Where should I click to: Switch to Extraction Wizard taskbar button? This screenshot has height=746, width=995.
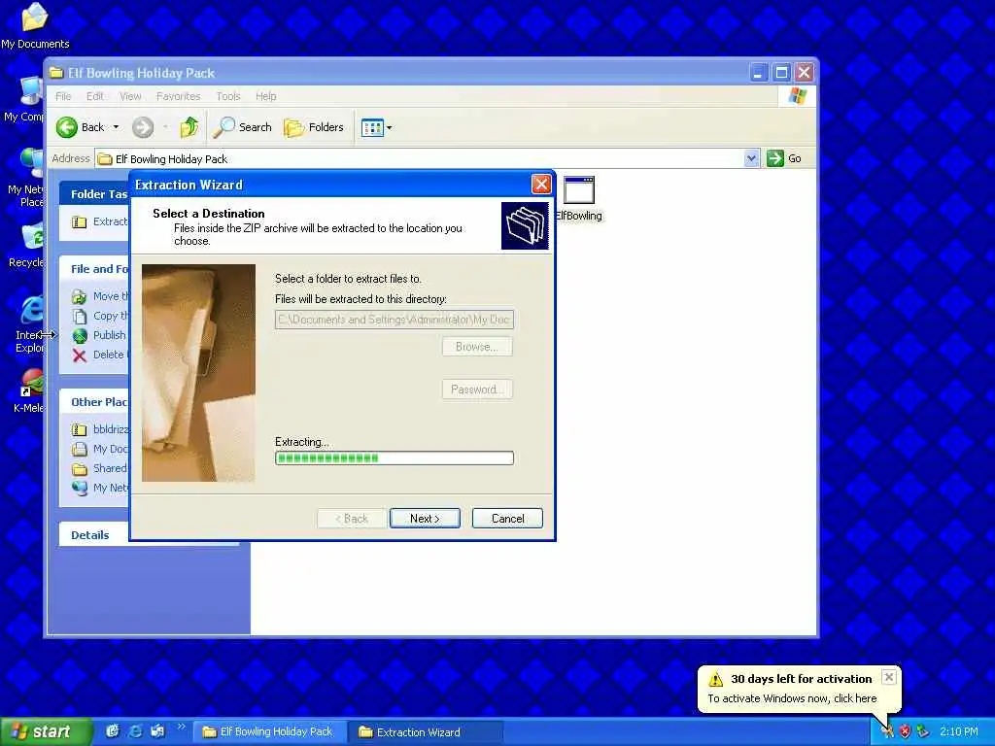click(426, 732)
